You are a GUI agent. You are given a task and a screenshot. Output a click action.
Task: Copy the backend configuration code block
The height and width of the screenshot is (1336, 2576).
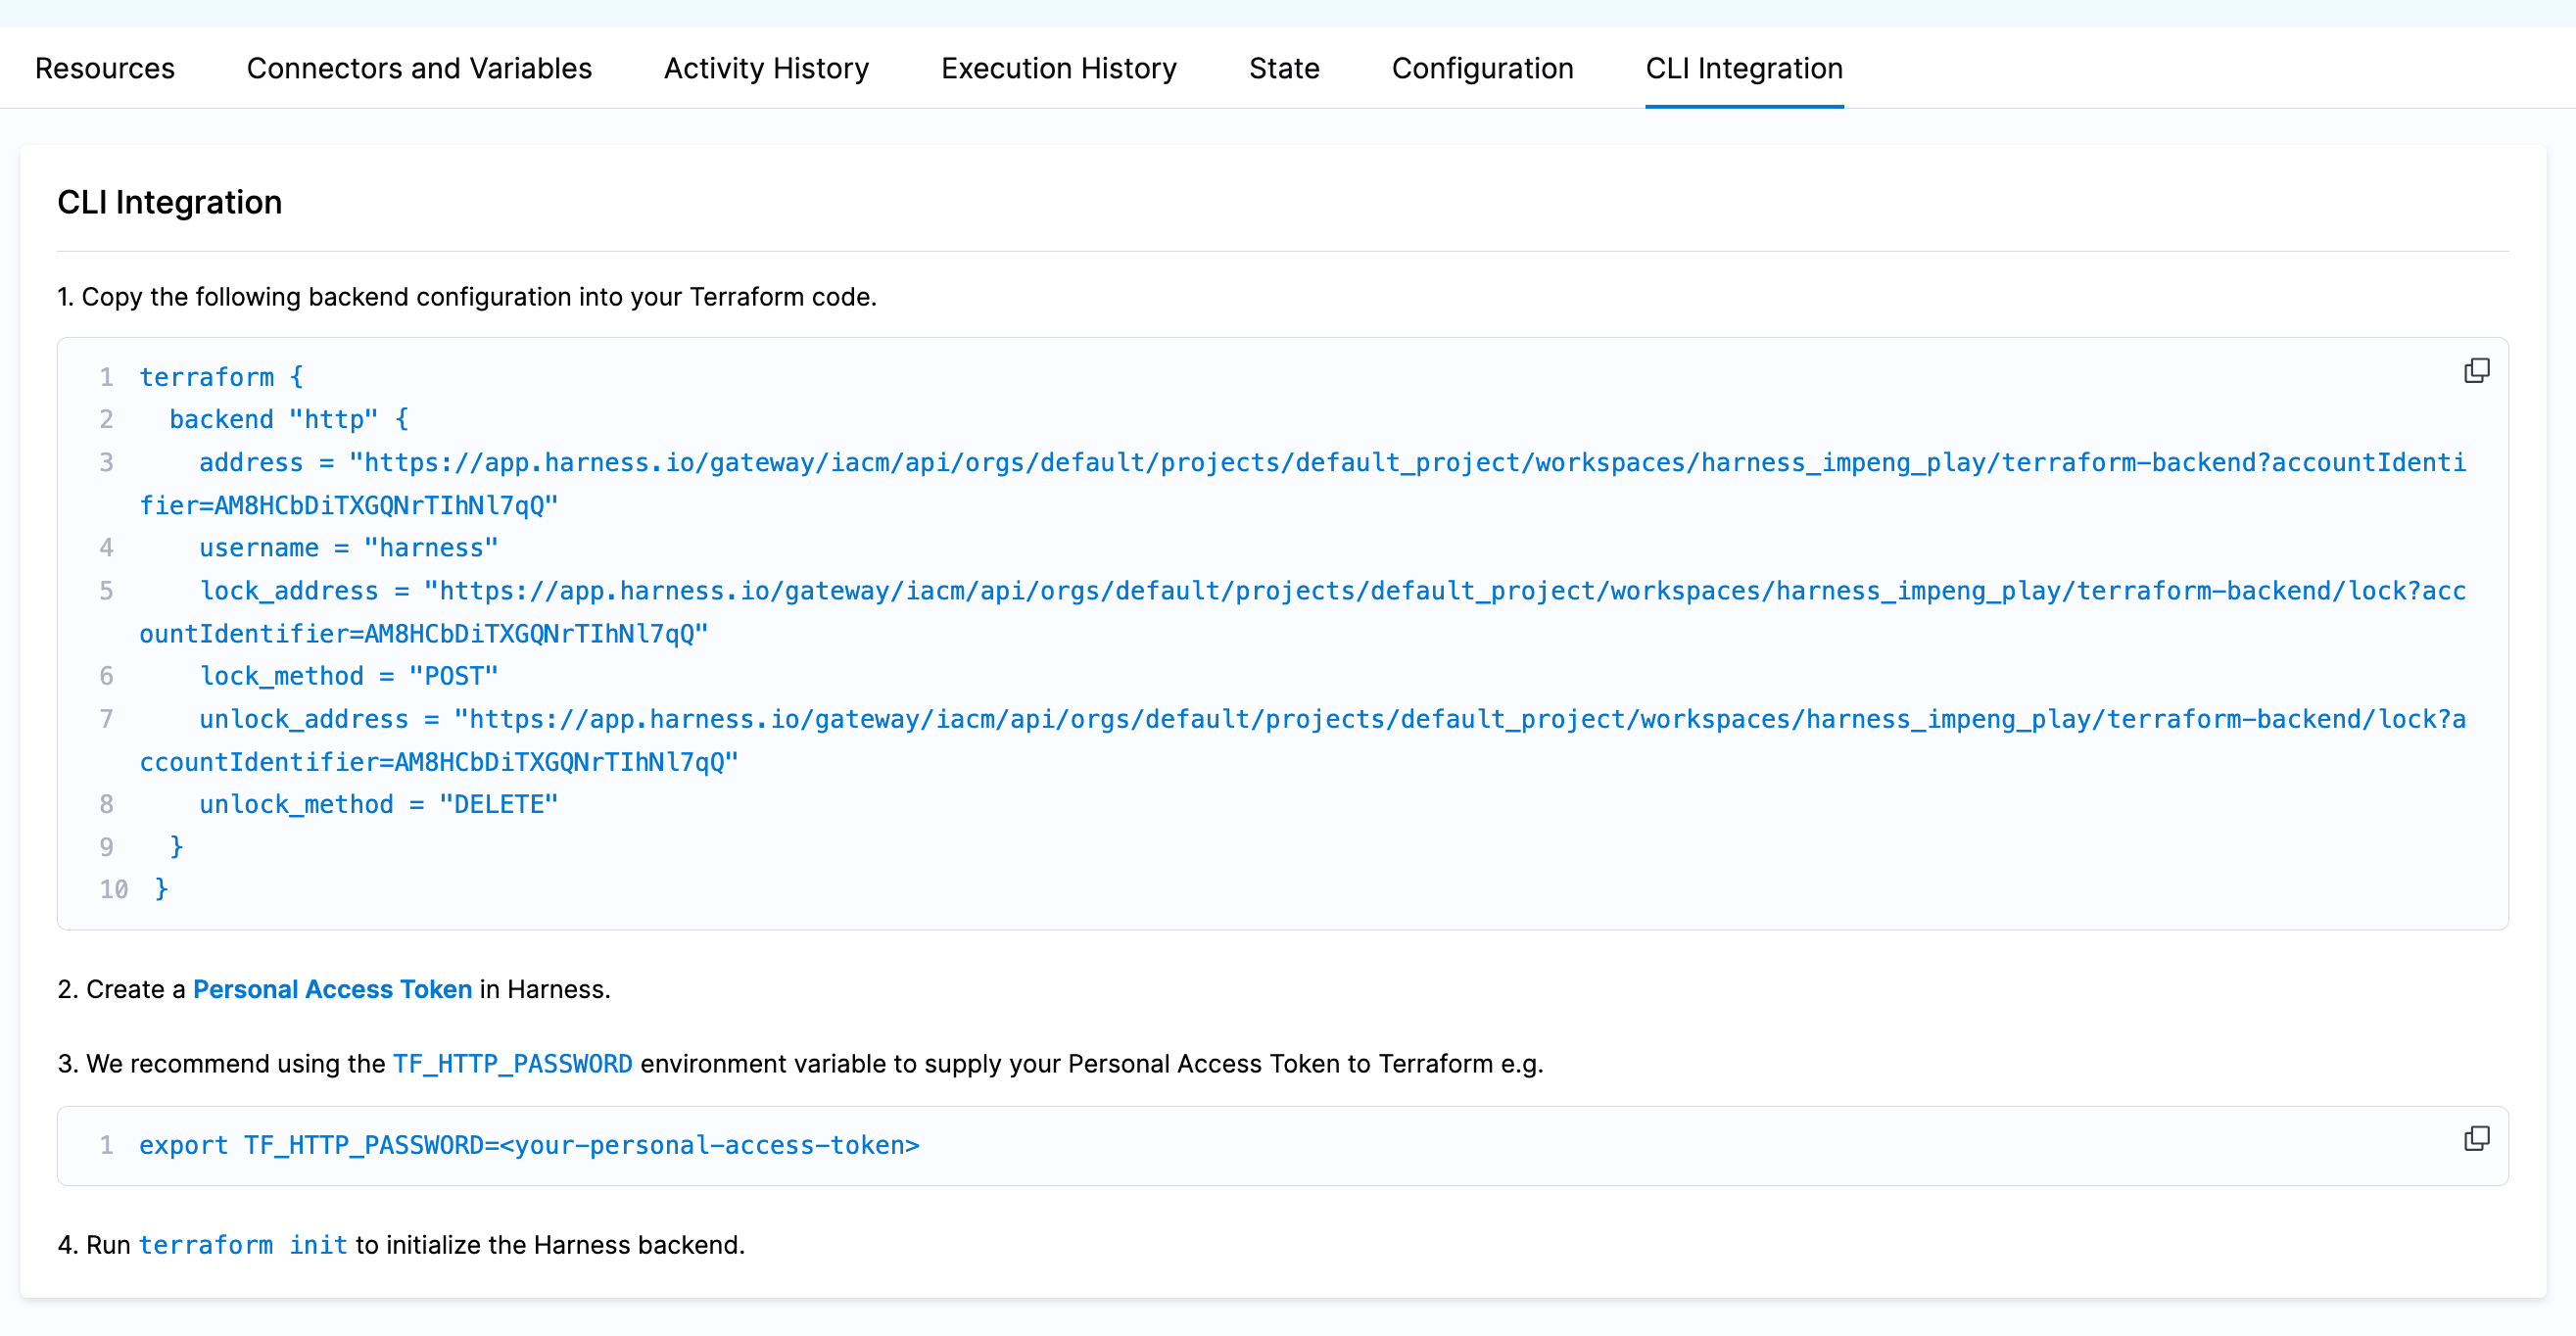[x=2478, y=370]
